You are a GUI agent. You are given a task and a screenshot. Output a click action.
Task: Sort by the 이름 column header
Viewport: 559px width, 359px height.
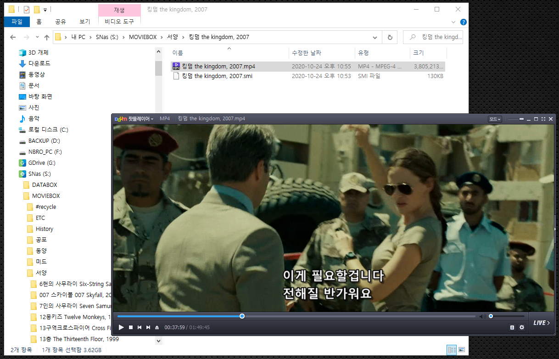click(x=229, y=53)
